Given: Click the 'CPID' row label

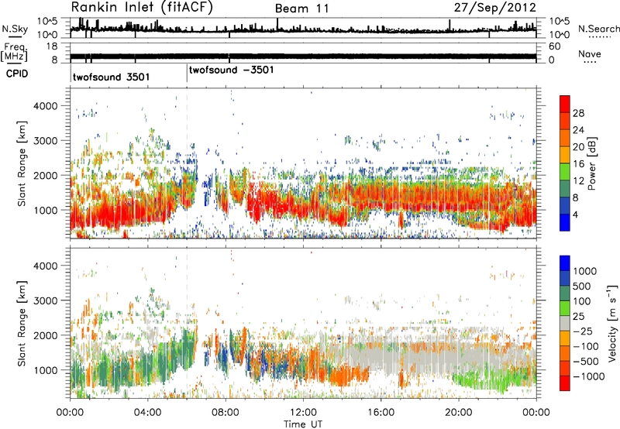Looking at the screenshot, I should (x=17, y=74).
